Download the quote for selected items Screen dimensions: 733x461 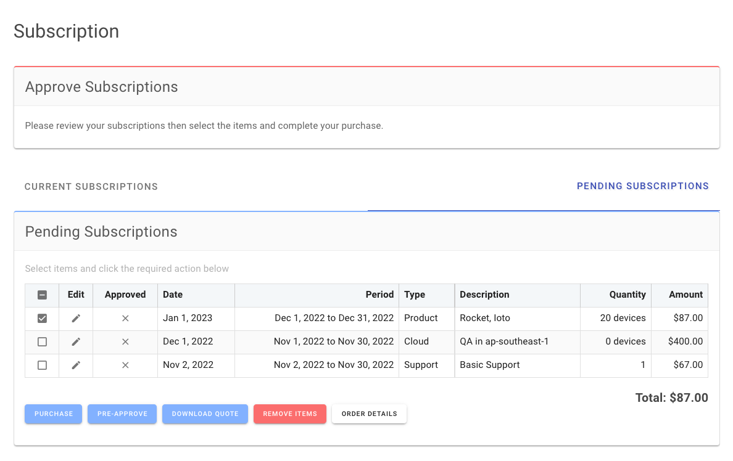click(205, 414)
